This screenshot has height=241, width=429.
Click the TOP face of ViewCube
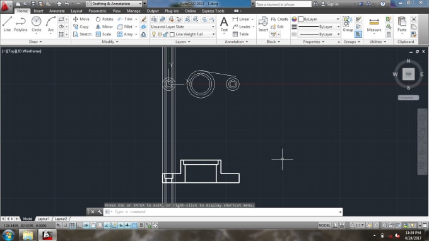click(408, 74)
